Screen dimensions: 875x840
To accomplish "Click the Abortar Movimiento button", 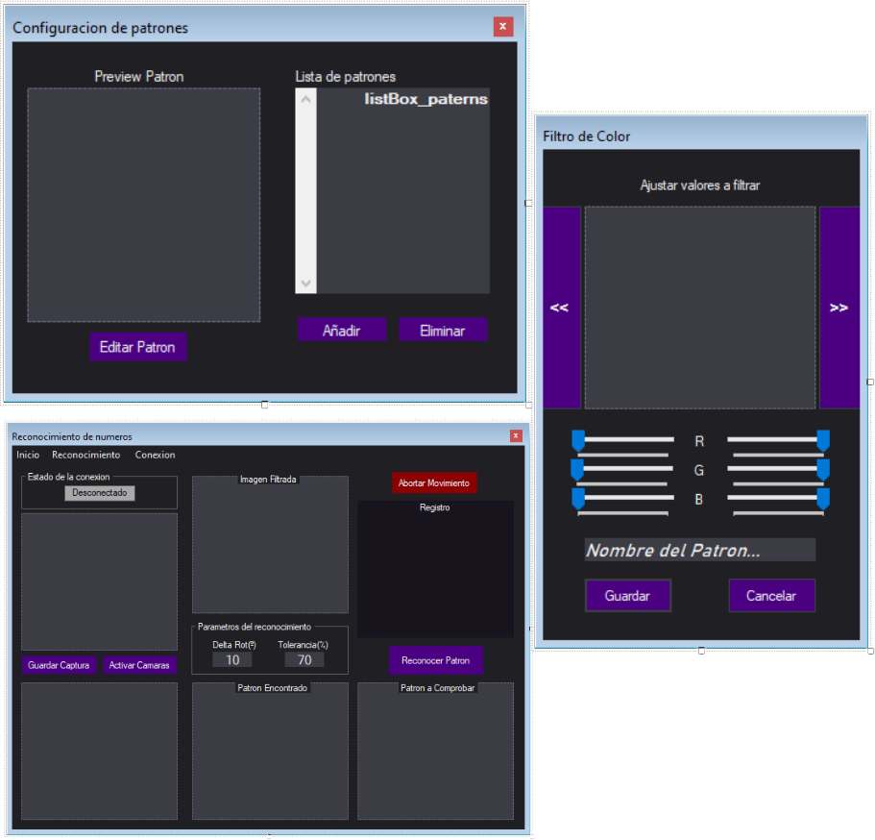I will [434, 482].
